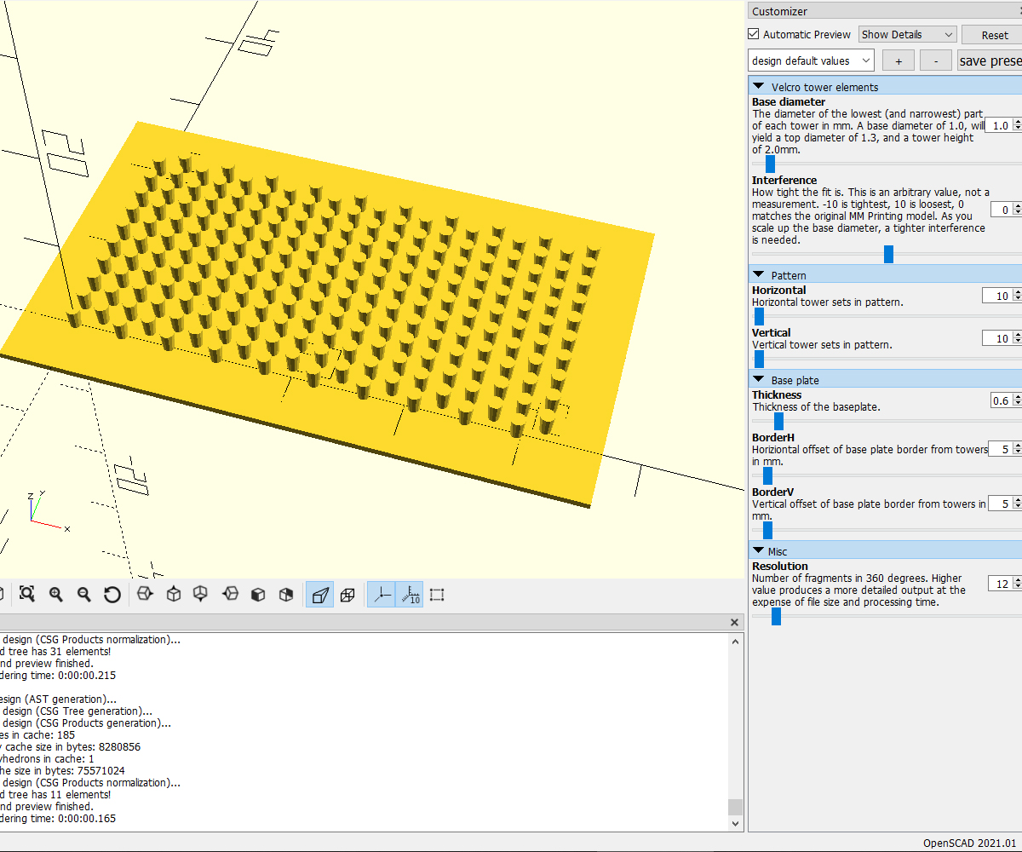Collapse the Velcro tower elements section
Image resolution: width=1022 pixels, height=852 pixels.
click(x=758, y=86)
